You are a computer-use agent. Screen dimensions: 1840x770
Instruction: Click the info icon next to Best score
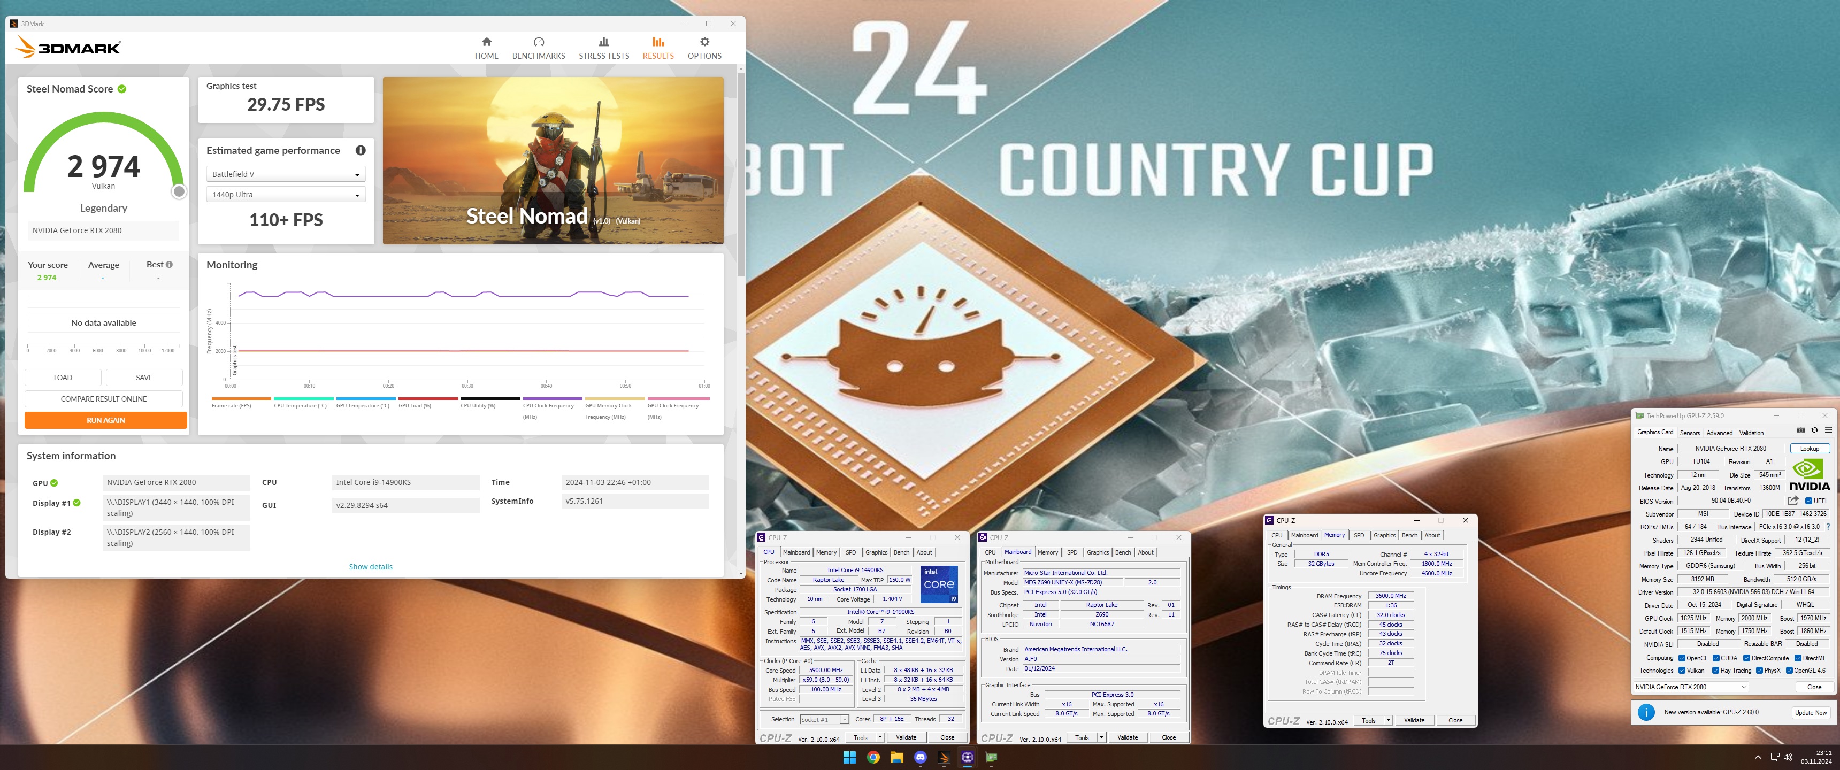coord(169,264)
